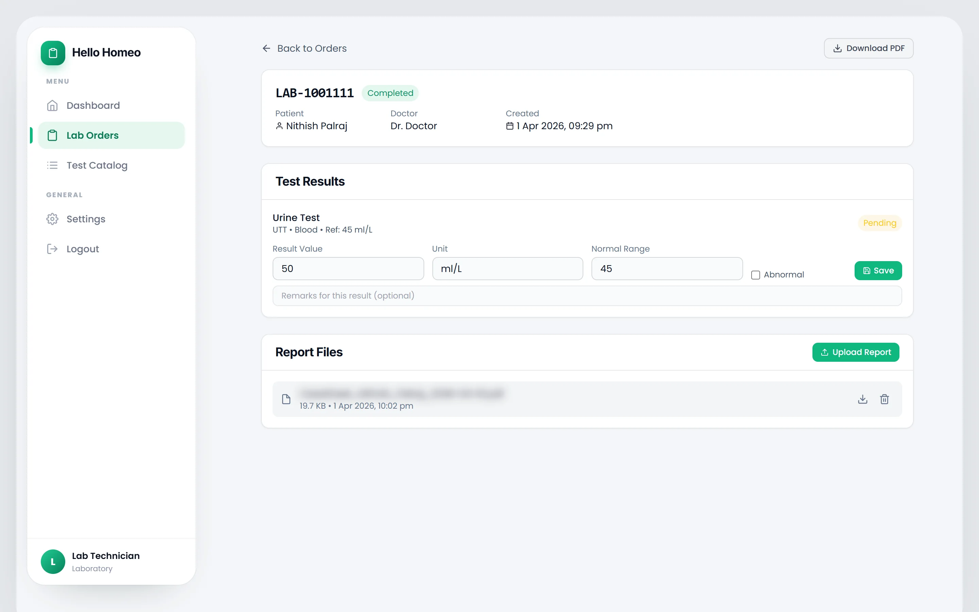Click the Test Catalog list icon
This screenshot has height=612, width=979.
tap(52, 165)
